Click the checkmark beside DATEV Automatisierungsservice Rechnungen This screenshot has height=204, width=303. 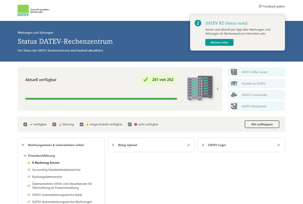(x=29, y=202)
